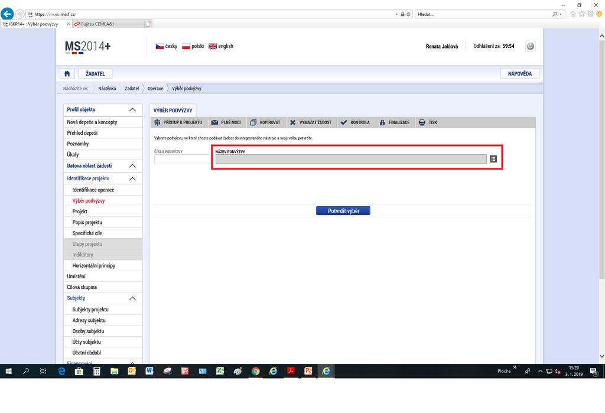The image size is (605, 413).
Task: Collapse the Profil objektu section
Action: click(x=132, y=110)
